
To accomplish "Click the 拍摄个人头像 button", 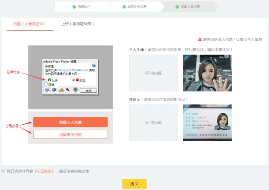I will click(71, 122).
